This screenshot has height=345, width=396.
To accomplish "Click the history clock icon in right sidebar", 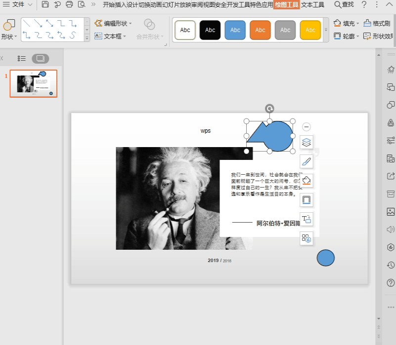I will (x=391, y=265).
